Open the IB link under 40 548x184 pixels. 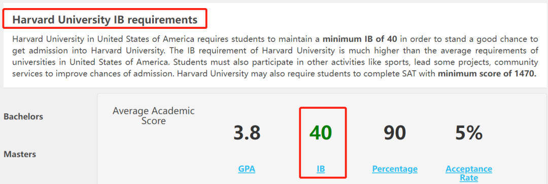click(x=321, y=169)
